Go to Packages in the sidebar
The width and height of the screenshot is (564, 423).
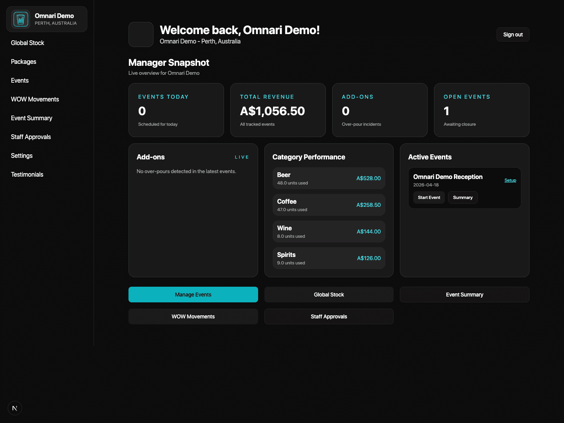click(x=23, y=62)
